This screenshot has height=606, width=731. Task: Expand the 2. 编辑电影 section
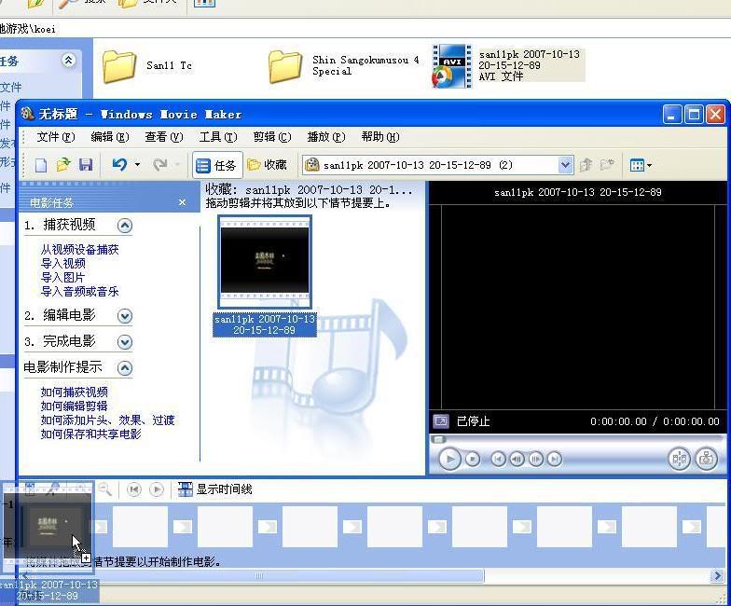(124, 316)
